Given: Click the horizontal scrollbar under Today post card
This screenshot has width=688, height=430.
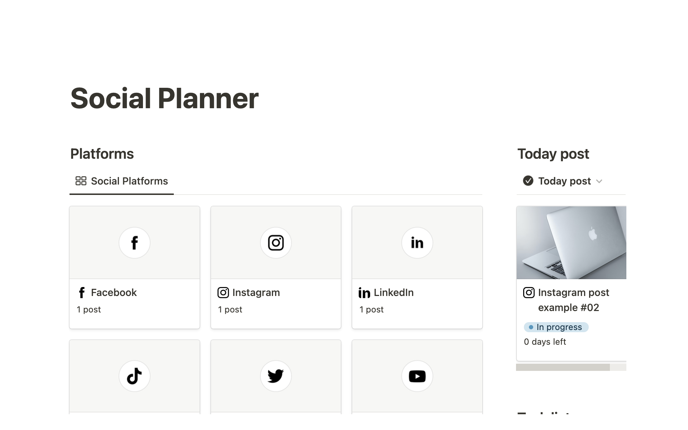Looking at the screenshot, I should click(x=563, y=367).
